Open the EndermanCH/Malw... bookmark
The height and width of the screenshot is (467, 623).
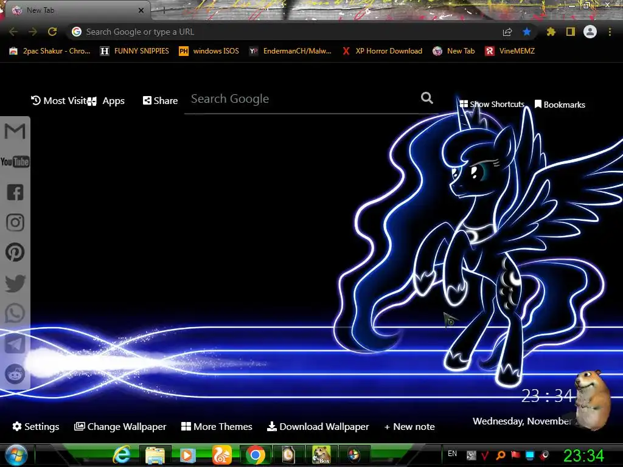290,51
